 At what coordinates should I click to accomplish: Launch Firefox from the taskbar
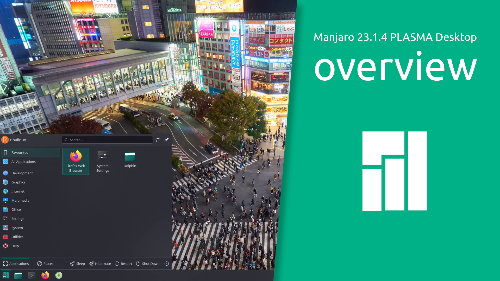click(45, 275)
